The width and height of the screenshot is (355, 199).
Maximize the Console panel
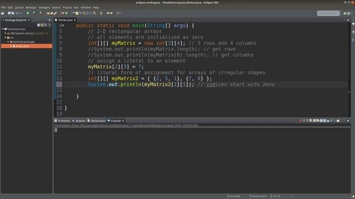pyautogui.click(x=348, y=121)
